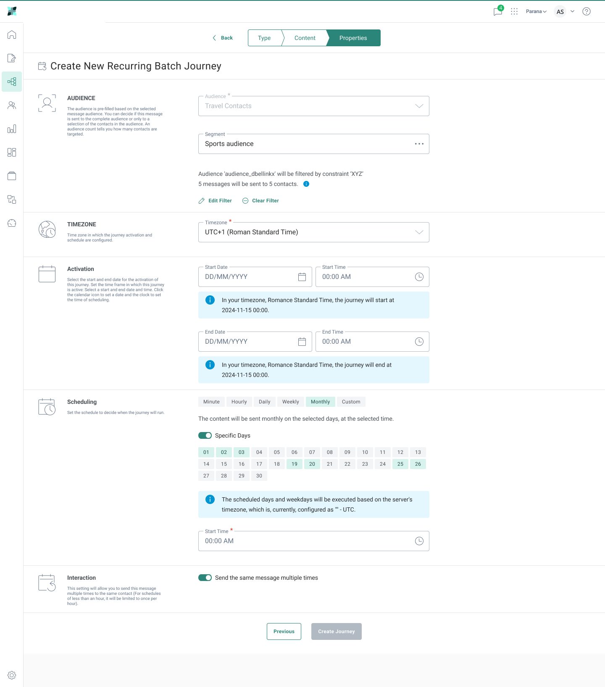Image resolution: width=605 pixels, height=687 pixels.
Task: Choose the Minute schedule option
Action: (x=211, y=402)
